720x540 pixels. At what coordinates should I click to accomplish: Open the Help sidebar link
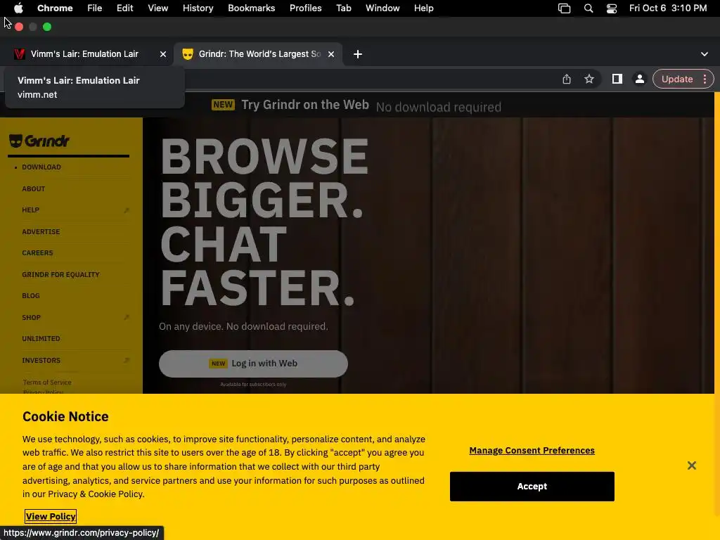[x=31, y=210]
